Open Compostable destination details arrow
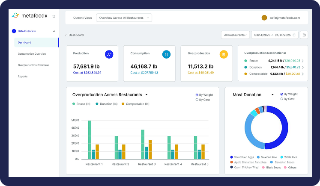Image resolution: width=320 pixels, height=186 pixels. 303,74
